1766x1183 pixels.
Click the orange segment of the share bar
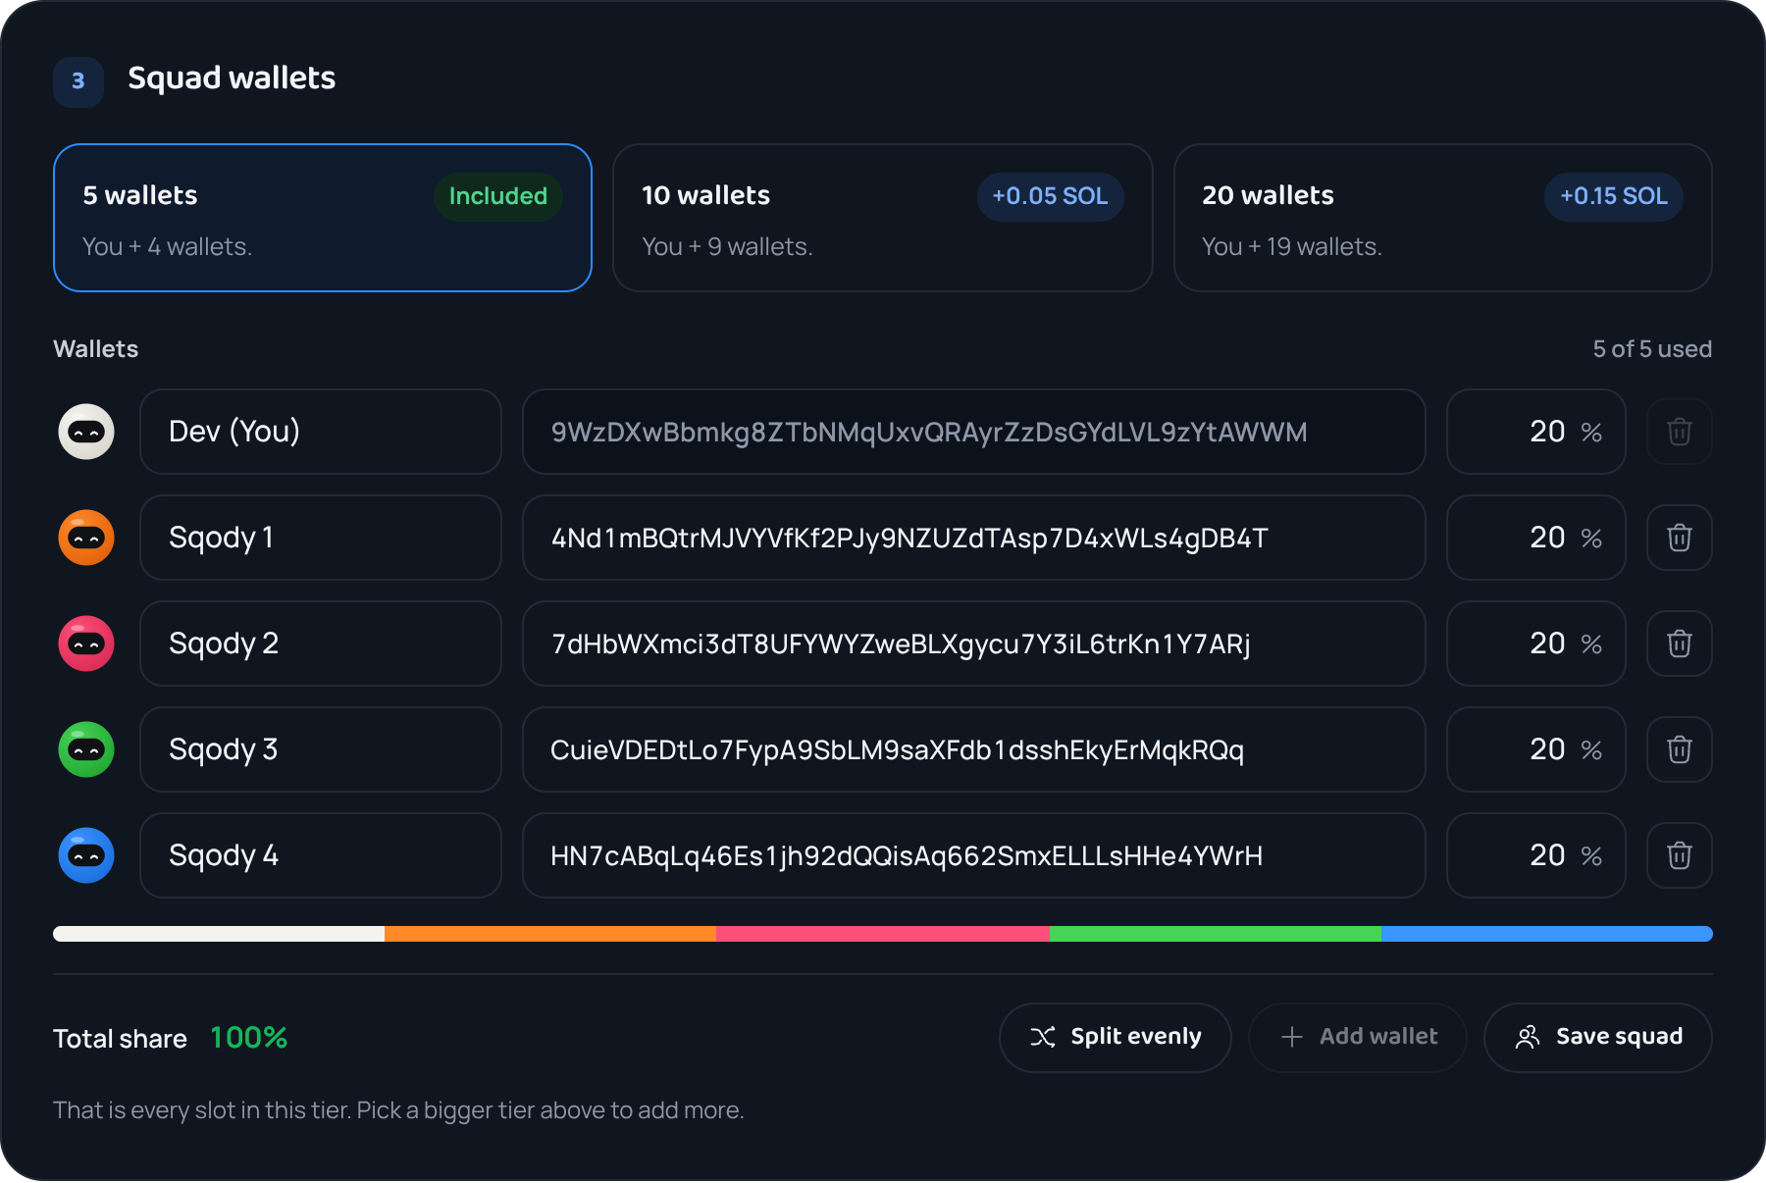(550, 934)
